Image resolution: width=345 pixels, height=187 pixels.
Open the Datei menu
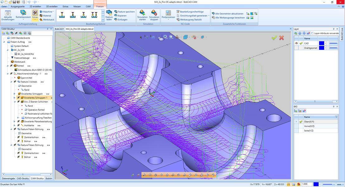4,7
